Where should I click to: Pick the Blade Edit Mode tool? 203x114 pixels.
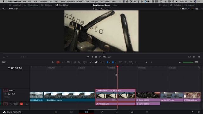[68, 62]
